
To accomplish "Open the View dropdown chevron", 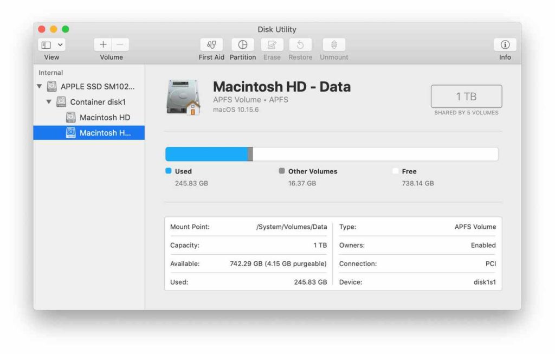I will tap(60, 45).
